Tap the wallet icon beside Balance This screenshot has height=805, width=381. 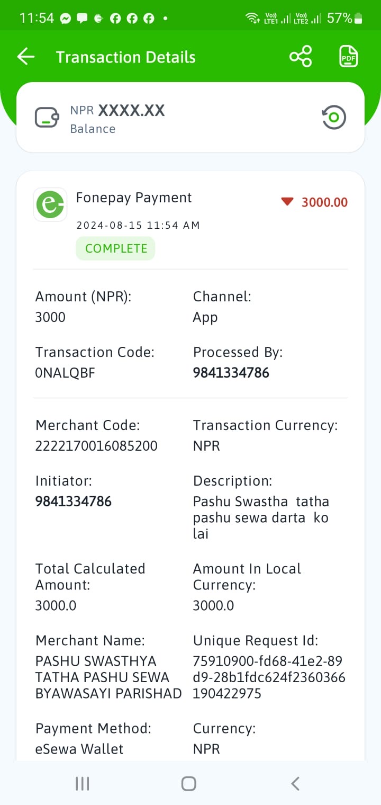pyautogui.click(x=47, y=118)
